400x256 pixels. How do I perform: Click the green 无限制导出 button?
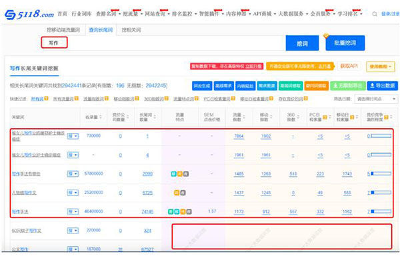[x=348, y=86]
